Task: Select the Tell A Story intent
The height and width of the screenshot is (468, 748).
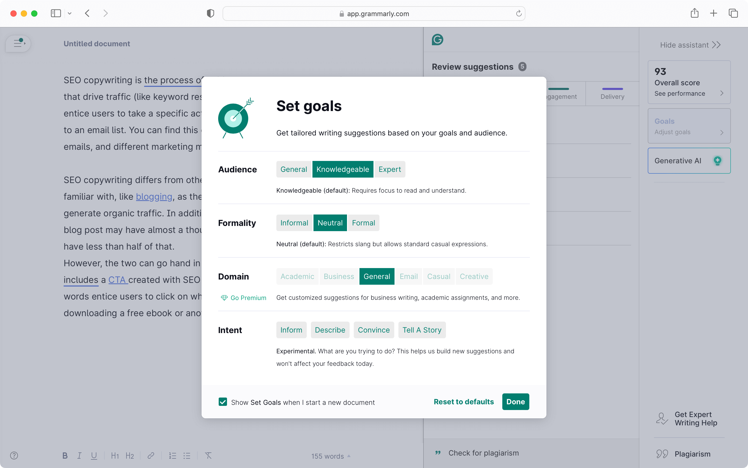Action: [x=422, y=330]
